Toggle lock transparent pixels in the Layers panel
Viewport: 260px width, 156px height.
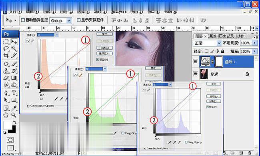(206, 51)
